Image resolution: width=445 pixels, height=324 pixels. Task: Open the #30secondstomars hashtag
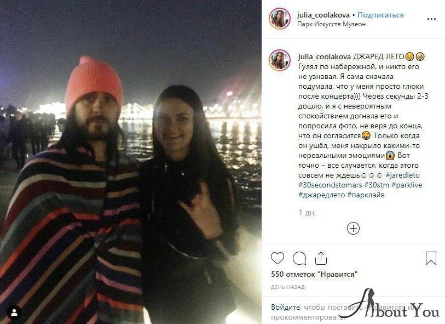tap(330, 185)
